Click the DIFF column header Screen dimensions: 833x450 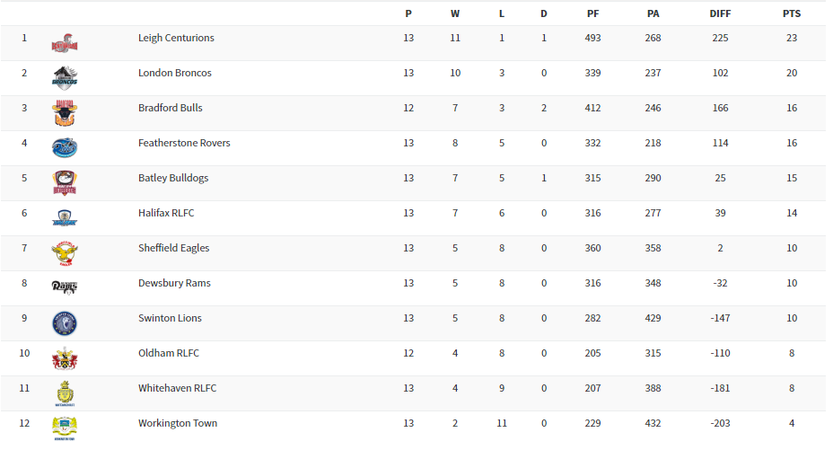tap(720, 14)
